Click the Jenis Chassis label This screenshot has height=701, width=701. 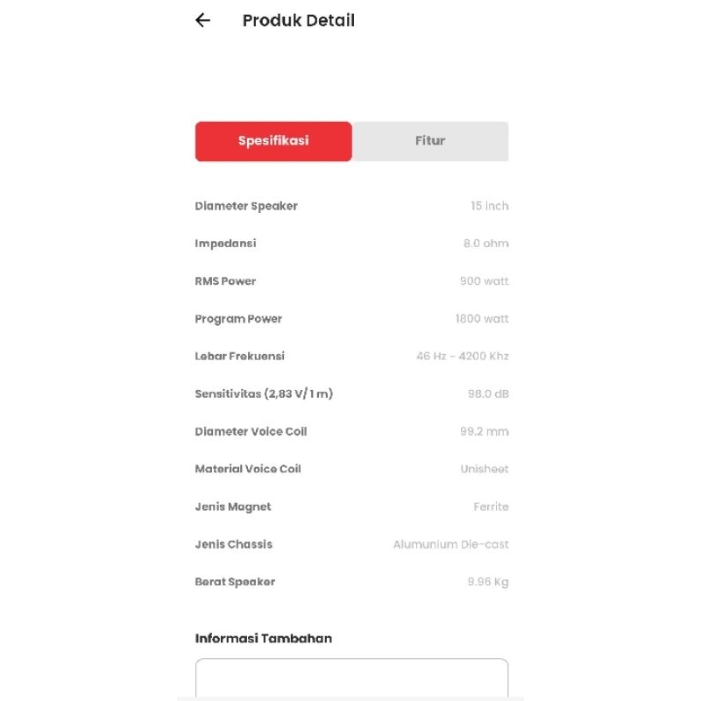coord(234,545)
